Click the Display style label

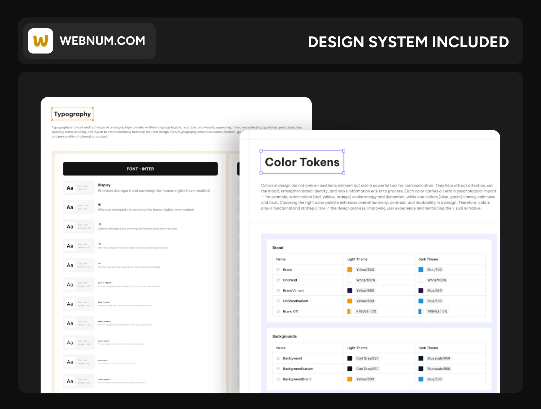point(104,185)
